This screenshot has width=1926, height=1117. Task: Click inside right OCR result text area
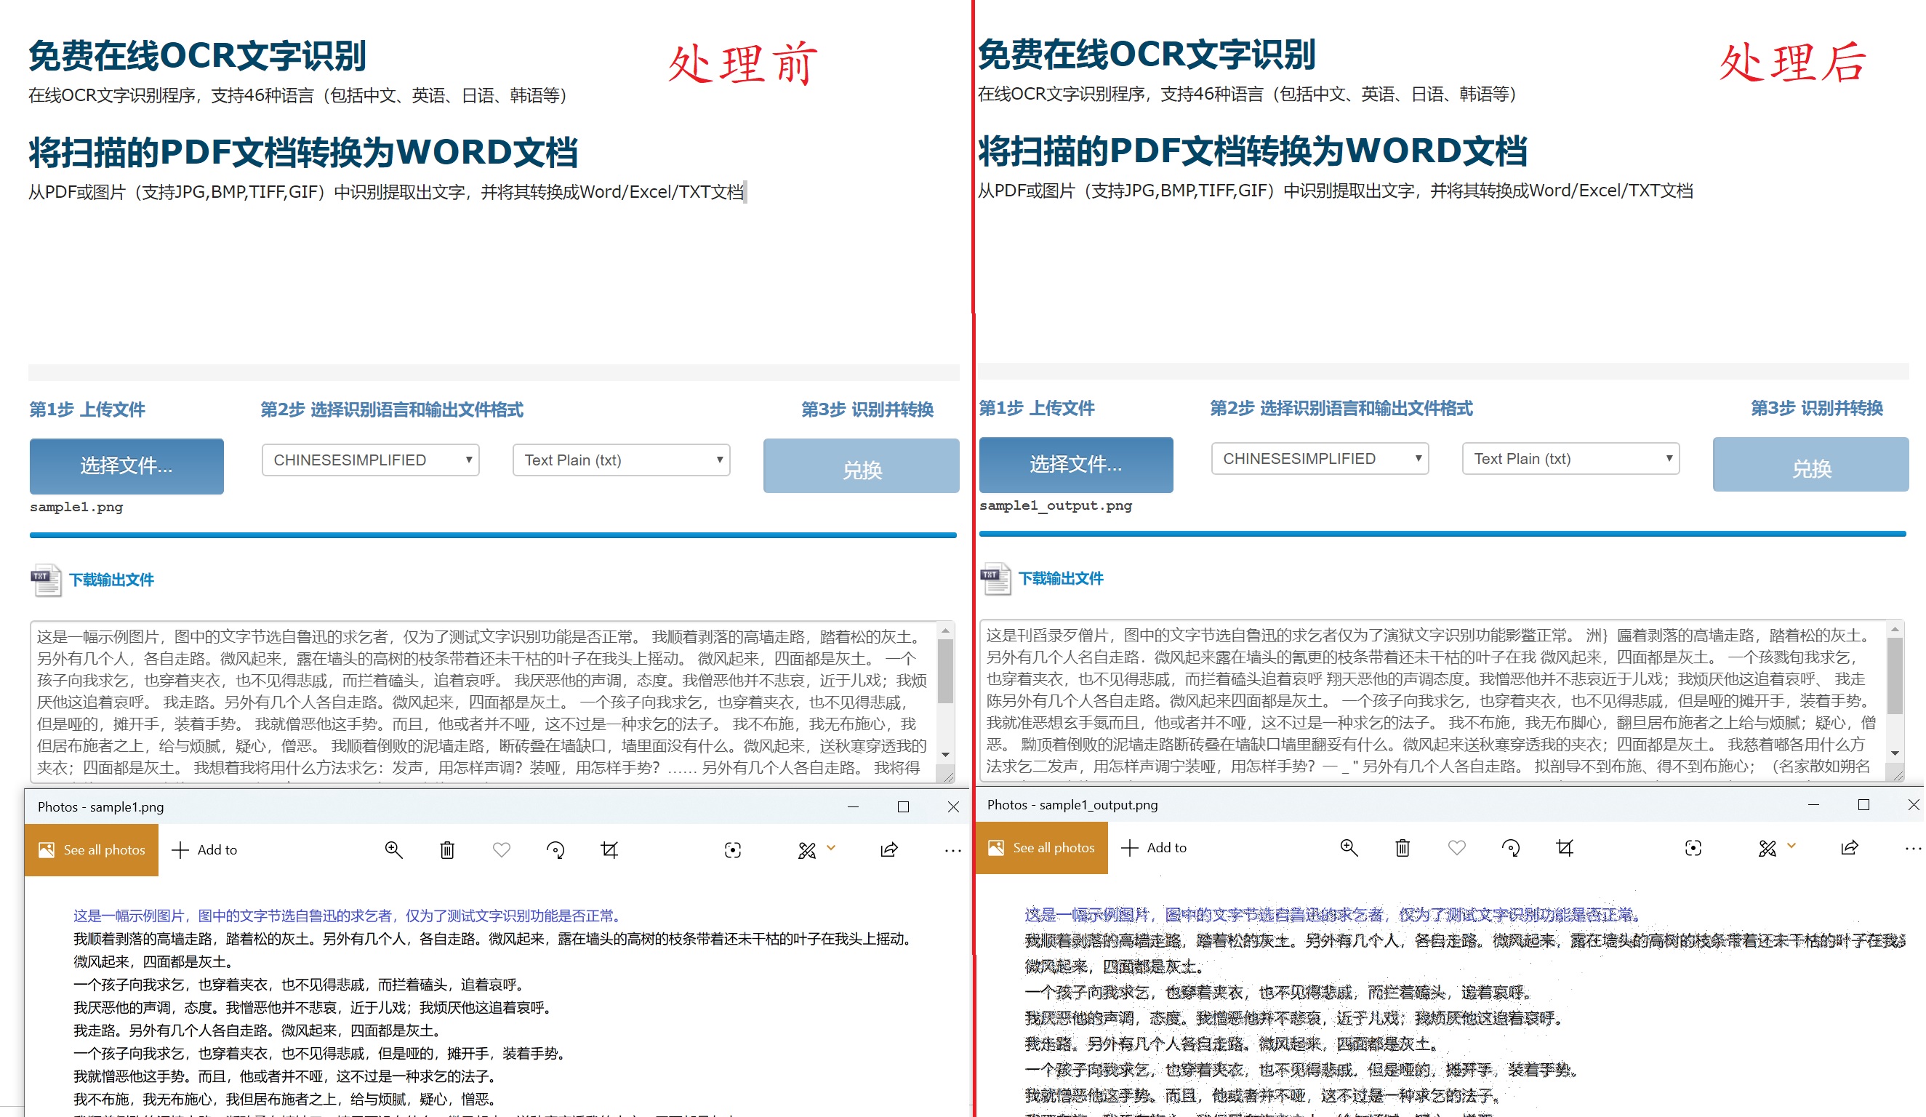1429,700
